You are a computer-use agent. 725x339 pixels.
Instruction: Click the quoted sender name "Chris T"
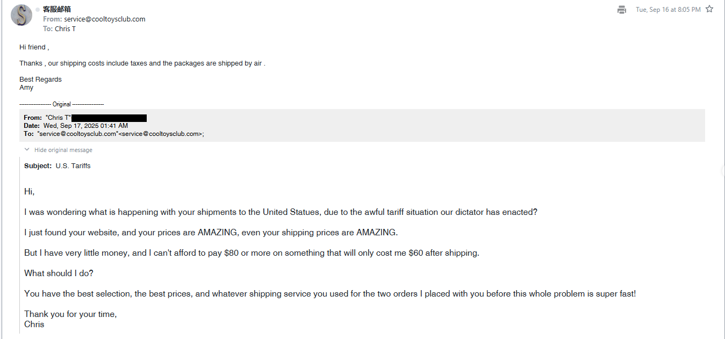58,118
